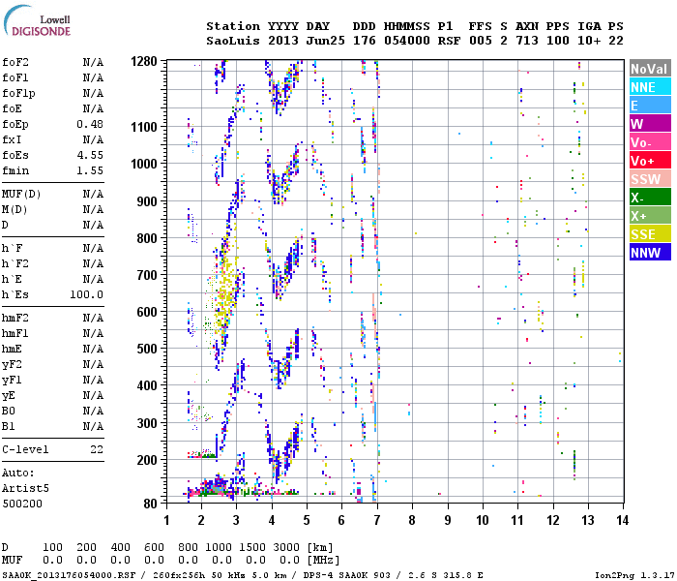
Task: Click the 1100 km height axis label
Action: [144, 127]
